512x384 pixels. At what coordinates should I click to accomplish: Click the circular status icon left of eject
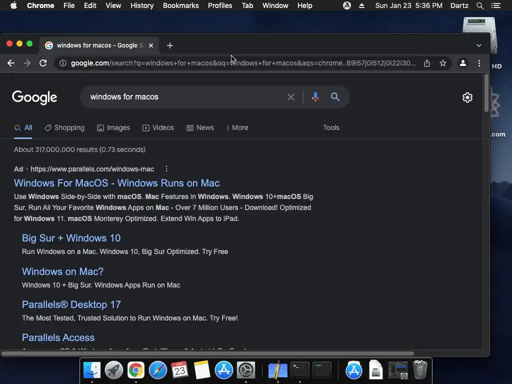pyautogui.click(x=347, y=5)
